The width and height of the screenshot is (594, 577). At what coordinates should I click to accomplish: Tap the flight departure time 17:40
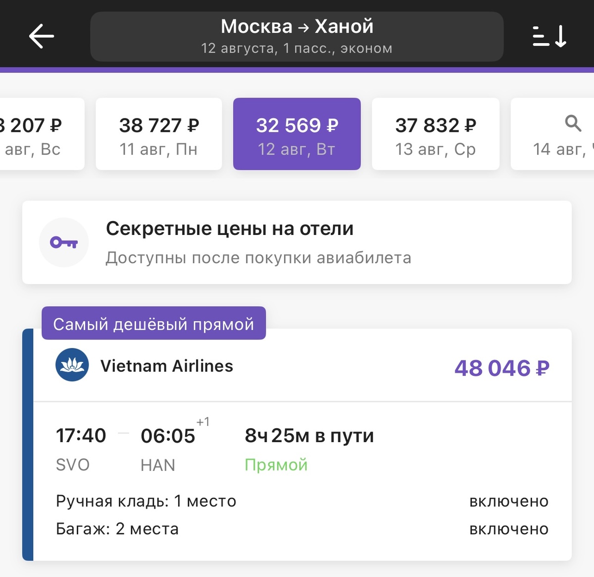coord(80,435)
